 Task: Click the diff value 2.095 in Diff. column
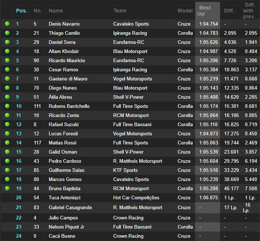230,33
